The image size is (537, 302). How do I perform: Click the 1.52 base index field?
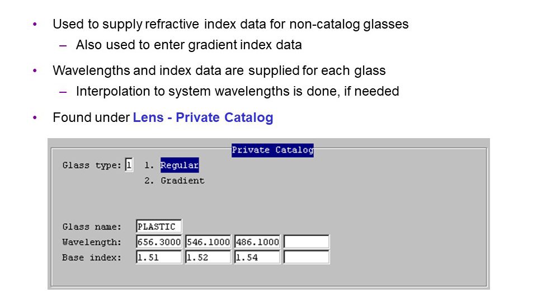208,257
